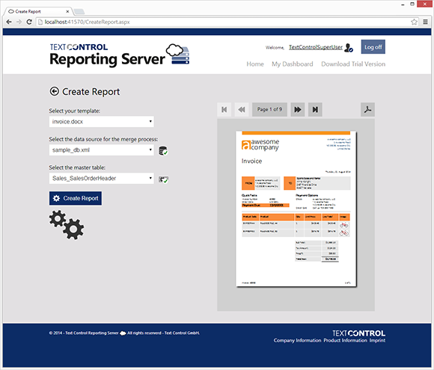Open Product Information footer link
434x370 pixels.
(x=345, y=340)
